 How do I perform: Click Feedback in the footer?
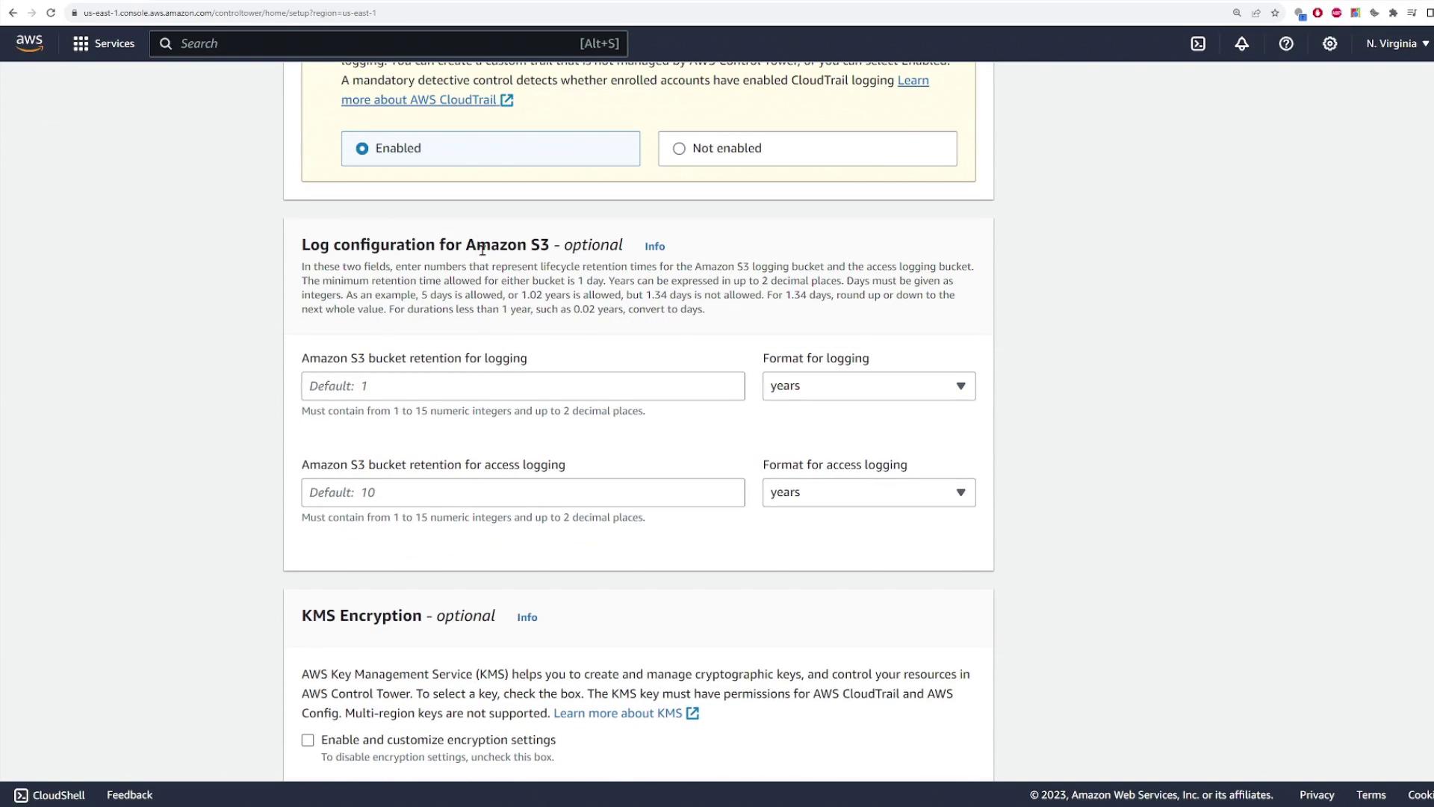tap(129, 795)
